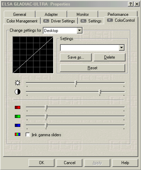Click the contrast slider handle
141x170 pixels.
(100, 92)
